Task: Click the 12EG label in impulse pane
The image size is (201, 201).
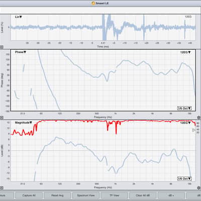Action: 188,17
